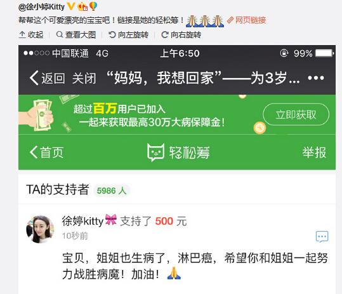Screen dimensions: 342x294
Task: Click the 5986 人 supporters count badge
Action: [x=112, y=190]
